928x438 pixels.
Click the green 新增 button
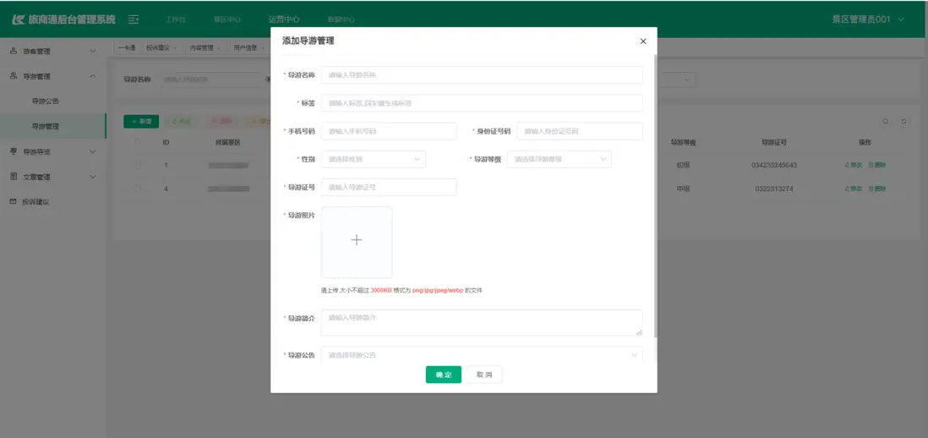click(x=141, y=122)
